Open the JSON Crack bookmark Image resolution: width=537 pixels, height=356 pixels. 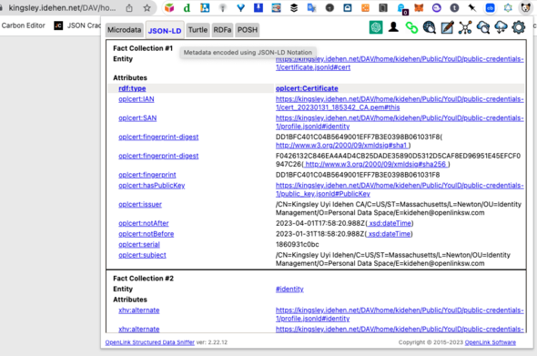tap(77, 25)
